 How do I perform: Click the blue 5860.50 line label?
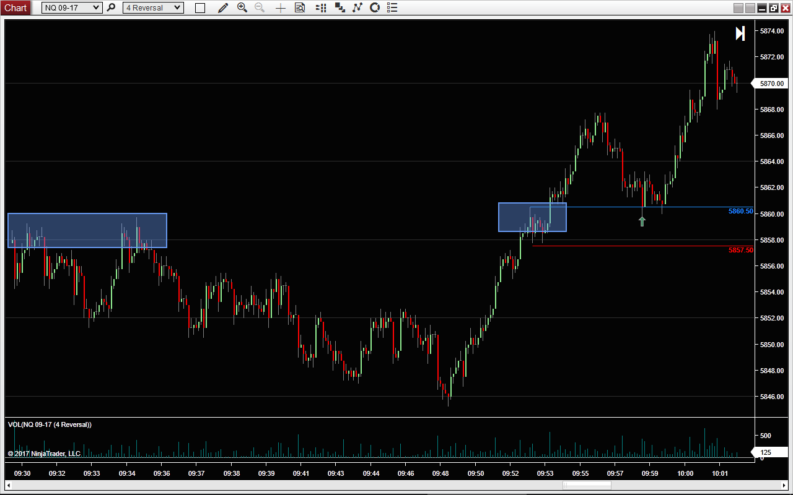pyautogui.click(x=741, y=212)
